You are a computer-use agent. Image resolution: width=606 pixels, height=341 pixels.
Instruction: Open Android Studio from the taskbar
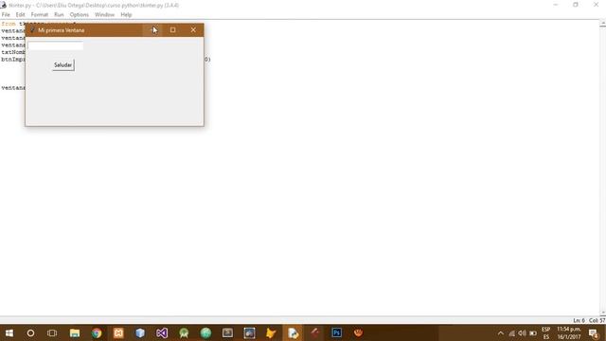click(x=184, y=332)
